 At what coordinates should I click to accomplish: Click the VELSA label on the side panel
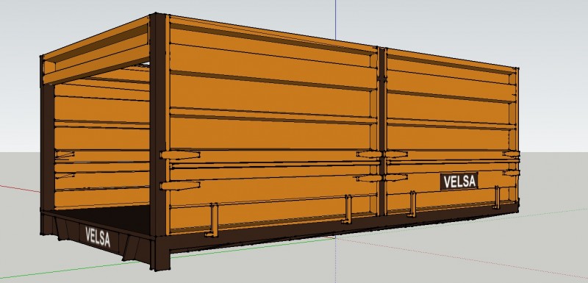[x=459, y=182]
